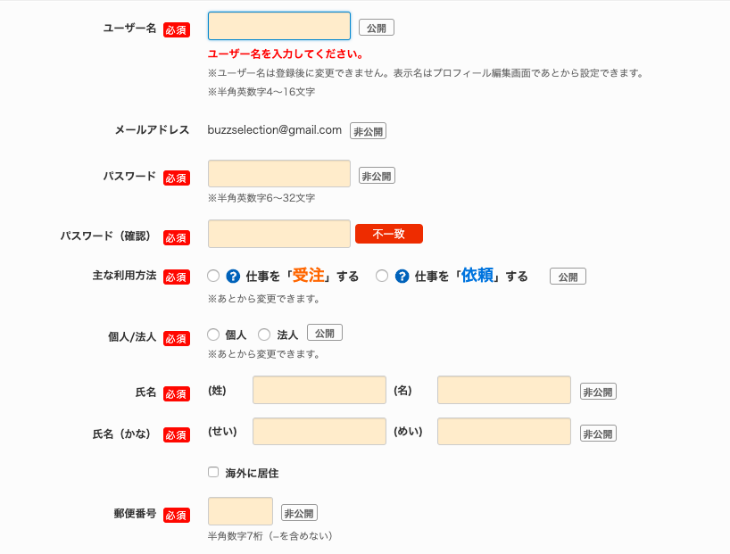Click the パスワード（確認） input field
The image size is (730, 554).
click(x=279, y=234)
